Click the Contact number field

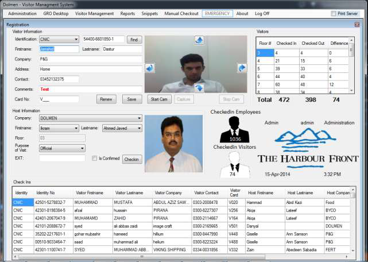[59, 79]
